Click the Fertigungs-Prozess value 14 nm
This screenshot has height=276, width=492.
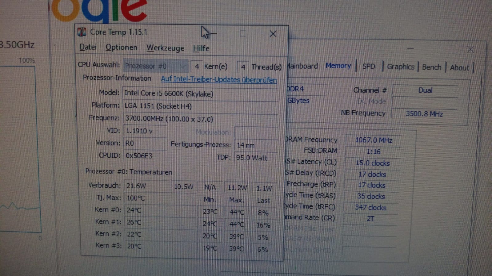256,145
